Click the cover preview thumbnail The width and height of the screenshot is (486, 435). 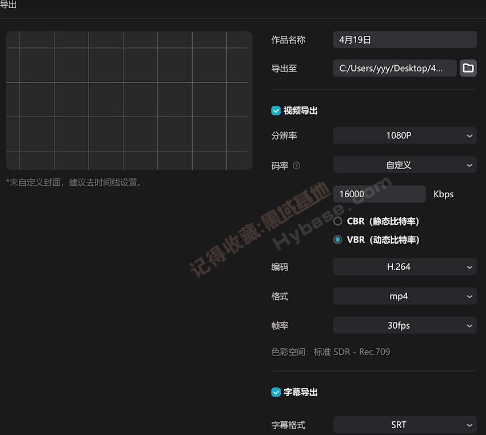[129, 101]
